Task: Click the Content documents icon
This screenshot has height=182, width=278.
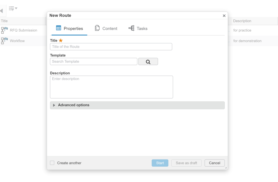Action: click(x=97, y=28)
